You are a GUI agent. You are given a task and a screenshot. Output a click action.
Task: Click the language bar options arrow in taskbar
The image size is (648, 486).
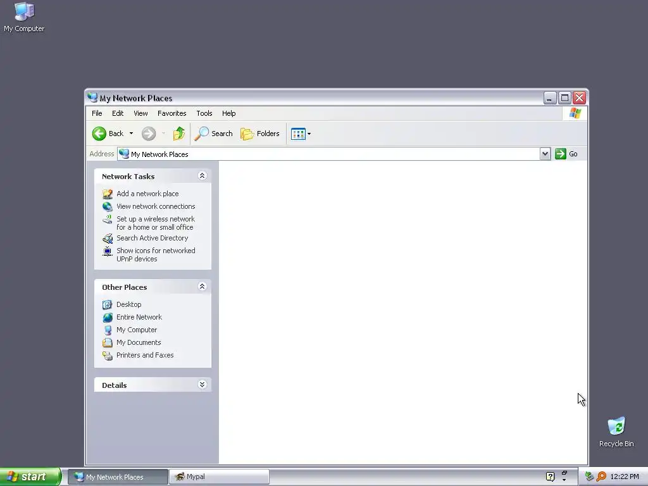[x=564, y=480]
